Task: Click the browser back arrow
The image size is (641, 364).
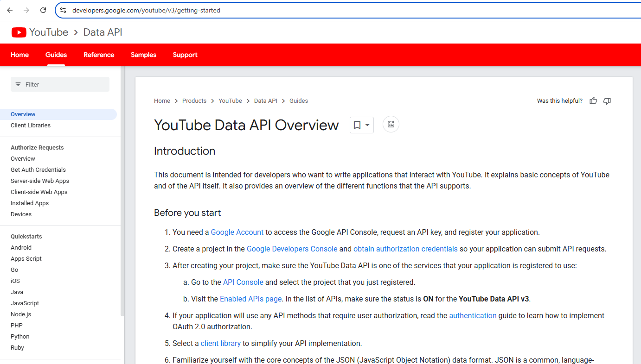Action: 10,10
